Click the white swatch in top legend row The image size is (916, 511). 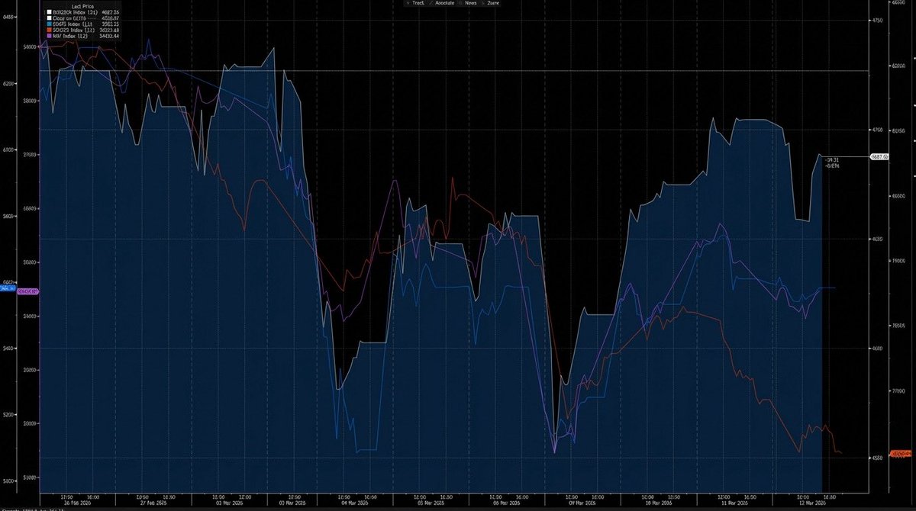point(50,12)
